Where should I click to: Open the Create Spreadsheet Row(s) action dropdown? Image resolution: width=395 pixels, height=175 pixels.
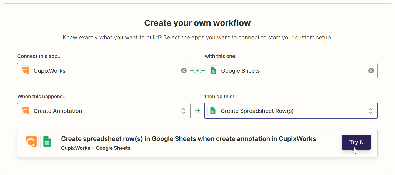pyautogui.click(x=291, y=111)
